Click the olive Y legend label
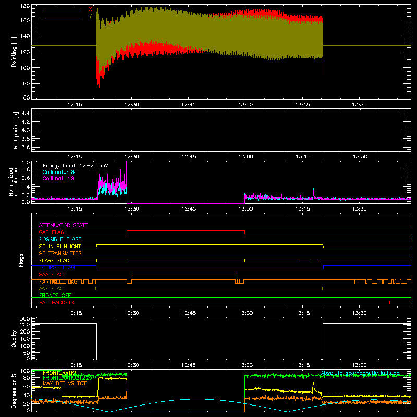 [90, 16]
